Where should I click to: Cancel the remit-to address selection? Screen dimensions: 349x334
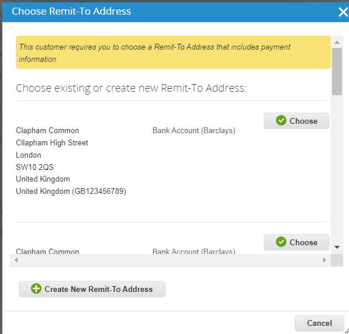click(x=319, y=323)
